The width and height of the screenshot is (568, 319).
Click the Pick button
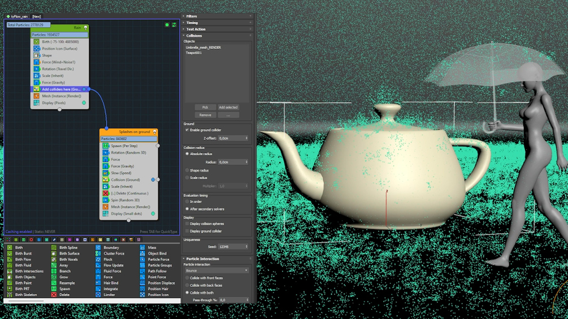point(205,107)
